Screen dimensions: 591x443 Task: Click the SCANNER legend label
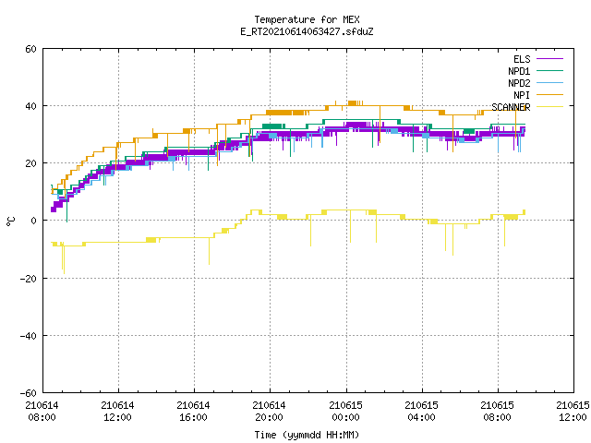click(x=511, y=107)
